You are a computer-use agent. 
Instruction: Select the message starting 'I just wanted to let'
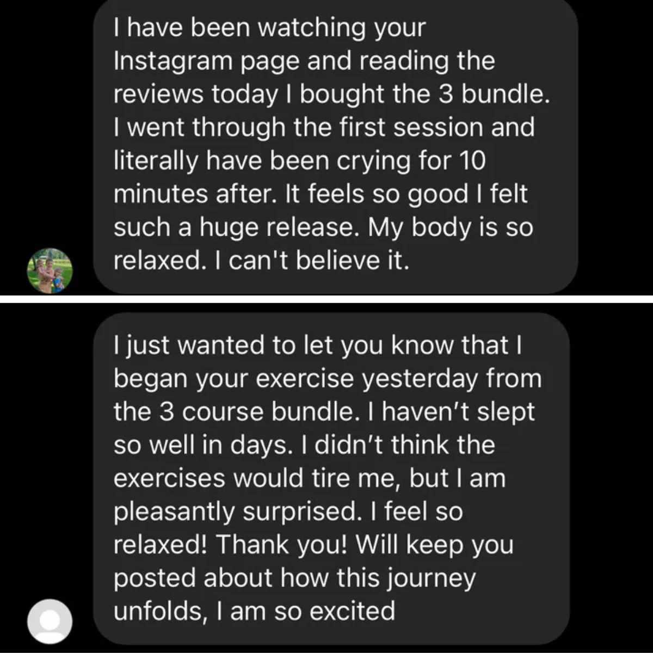pyautogui.click(x=331, y=478)
